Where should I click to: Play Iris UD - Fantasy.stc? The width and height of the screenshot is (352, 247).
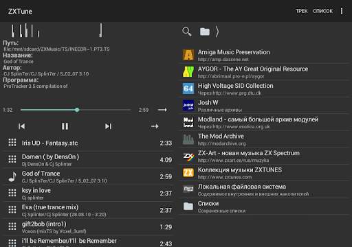pyautogui.click(x=88, y=143)
